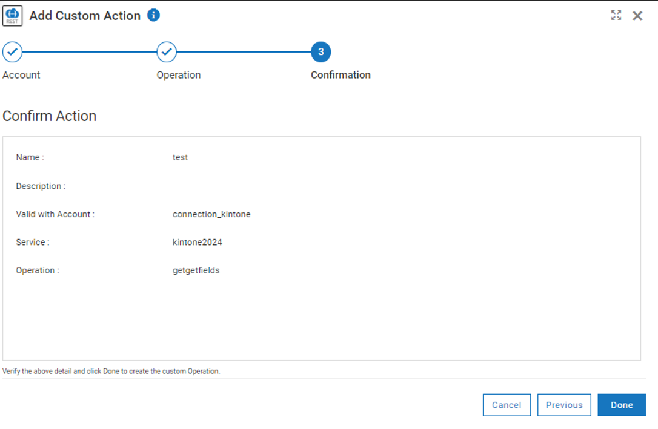Close the Add Custom Action dialog
This screenshot has height=429, width=658.
[x=637, y=16]
